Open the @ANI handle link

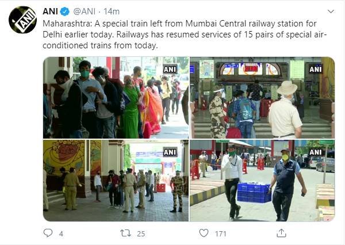85,12
